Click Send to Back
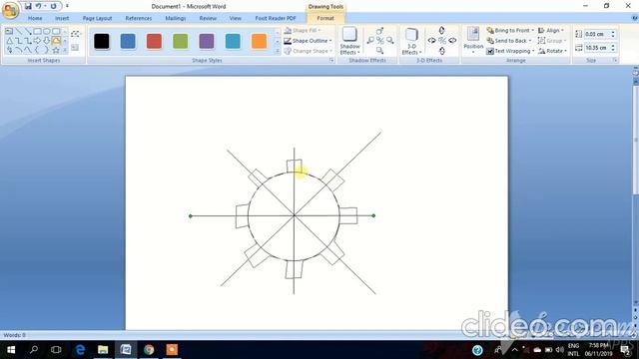 click(x=509, y=41)
